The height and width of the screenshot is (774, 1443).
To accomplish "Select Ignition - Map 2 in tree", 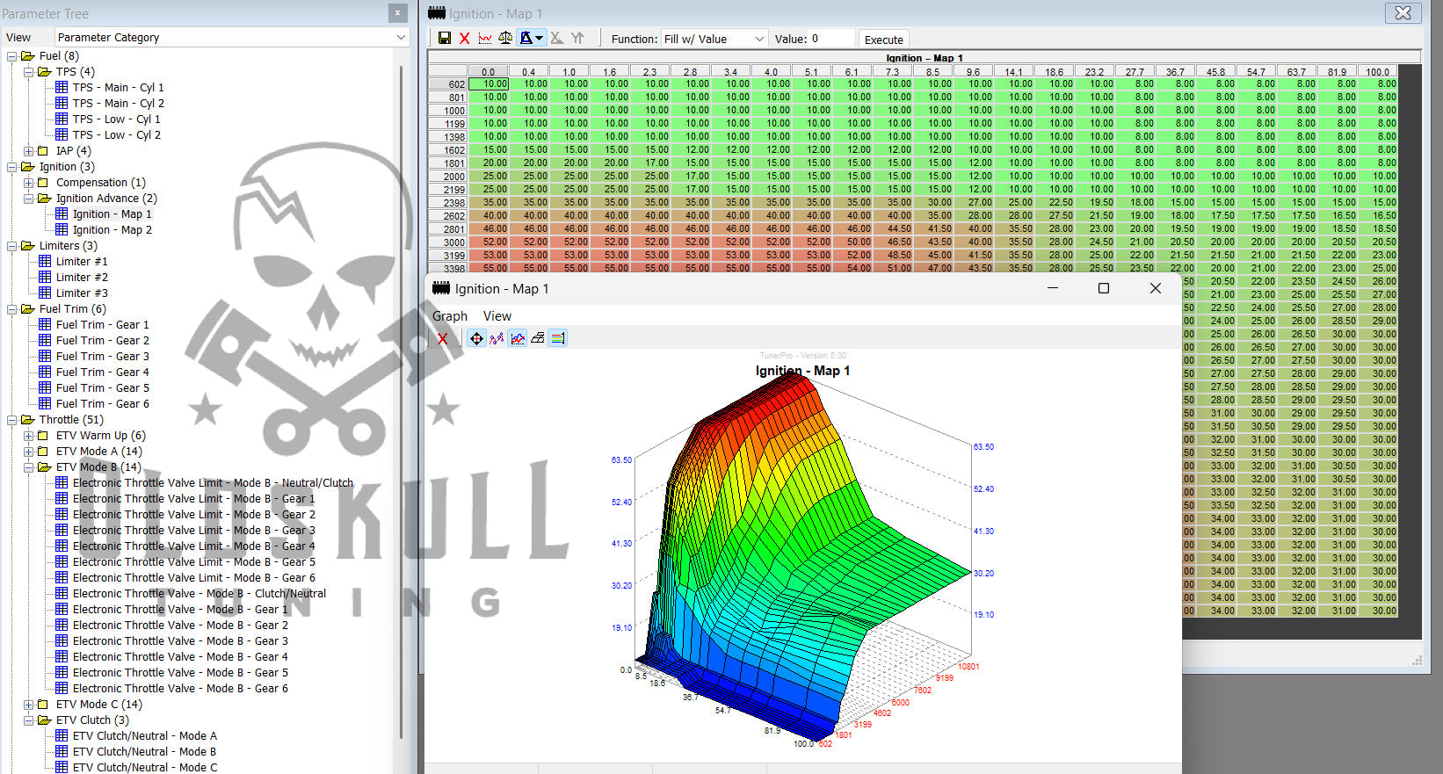I will click(112, 229).
